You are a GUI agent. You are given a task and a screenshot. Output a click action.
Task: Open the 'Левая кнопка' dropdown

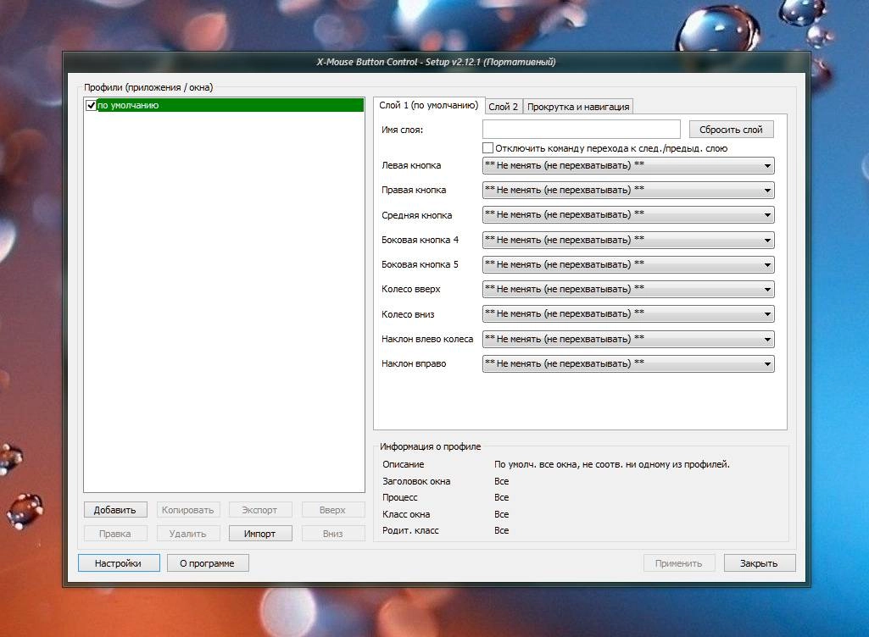click(628, 166)
